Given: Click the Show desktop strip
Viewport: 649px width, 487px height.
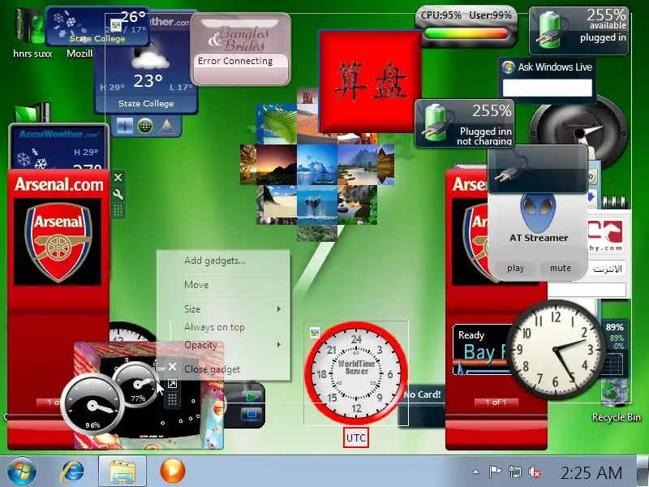Looking at the screenshot, I should pos(642,472).
